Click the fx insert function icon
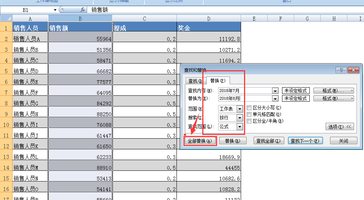 pyautogui.click(x=83, y=10)
